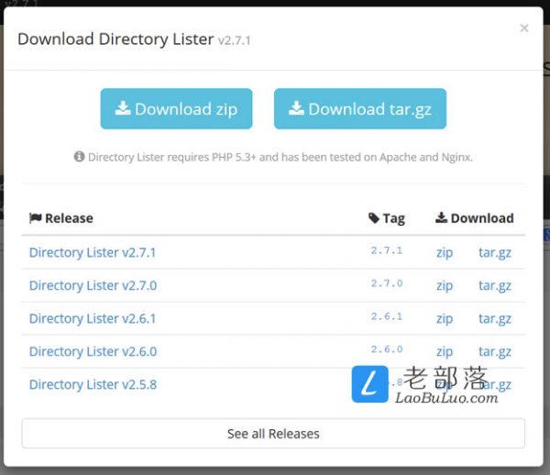Open Directory Lister v2.6.1 release link
Screen dimensions: 550x475
pos(93,318)
